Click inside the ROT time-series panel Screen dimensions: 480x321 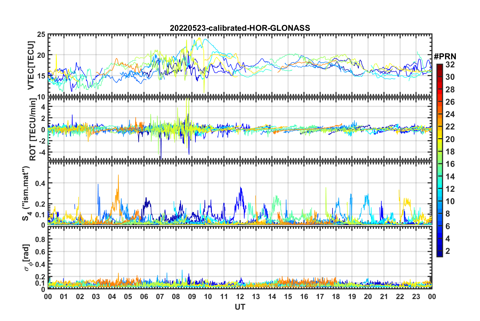[x=240, y=129]
